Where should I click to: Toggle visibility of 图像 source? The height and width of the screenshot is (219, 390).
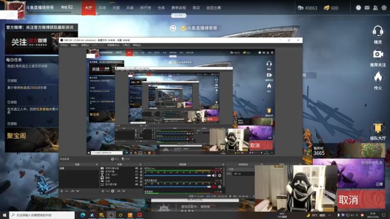point(136,178)
